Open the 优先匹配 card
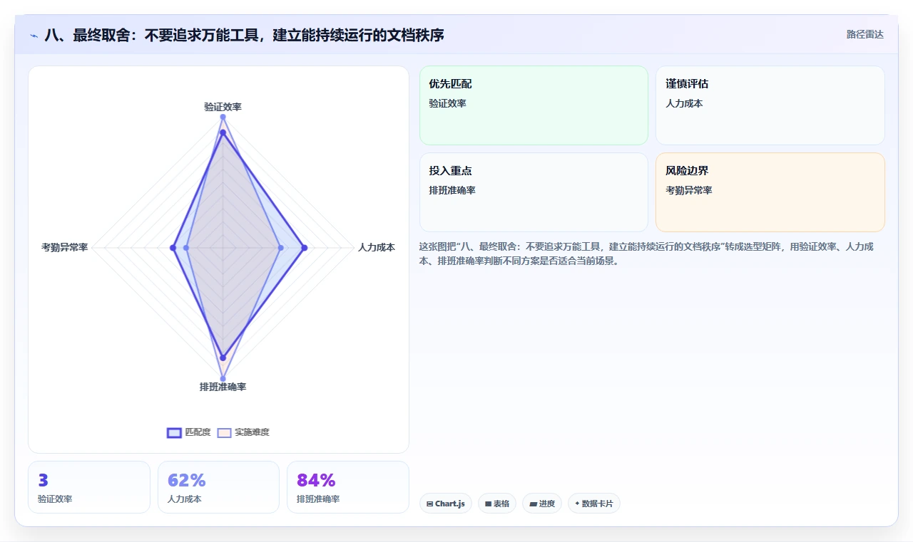This screenshot has width=913, height=542. coord(534,105)
